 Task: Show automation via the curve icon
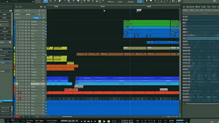coord(20,7)
